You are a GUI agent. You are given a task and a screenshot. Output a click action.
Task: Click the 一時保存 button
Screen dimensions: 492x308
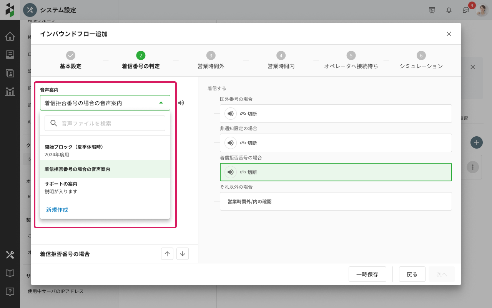[367, 274]
